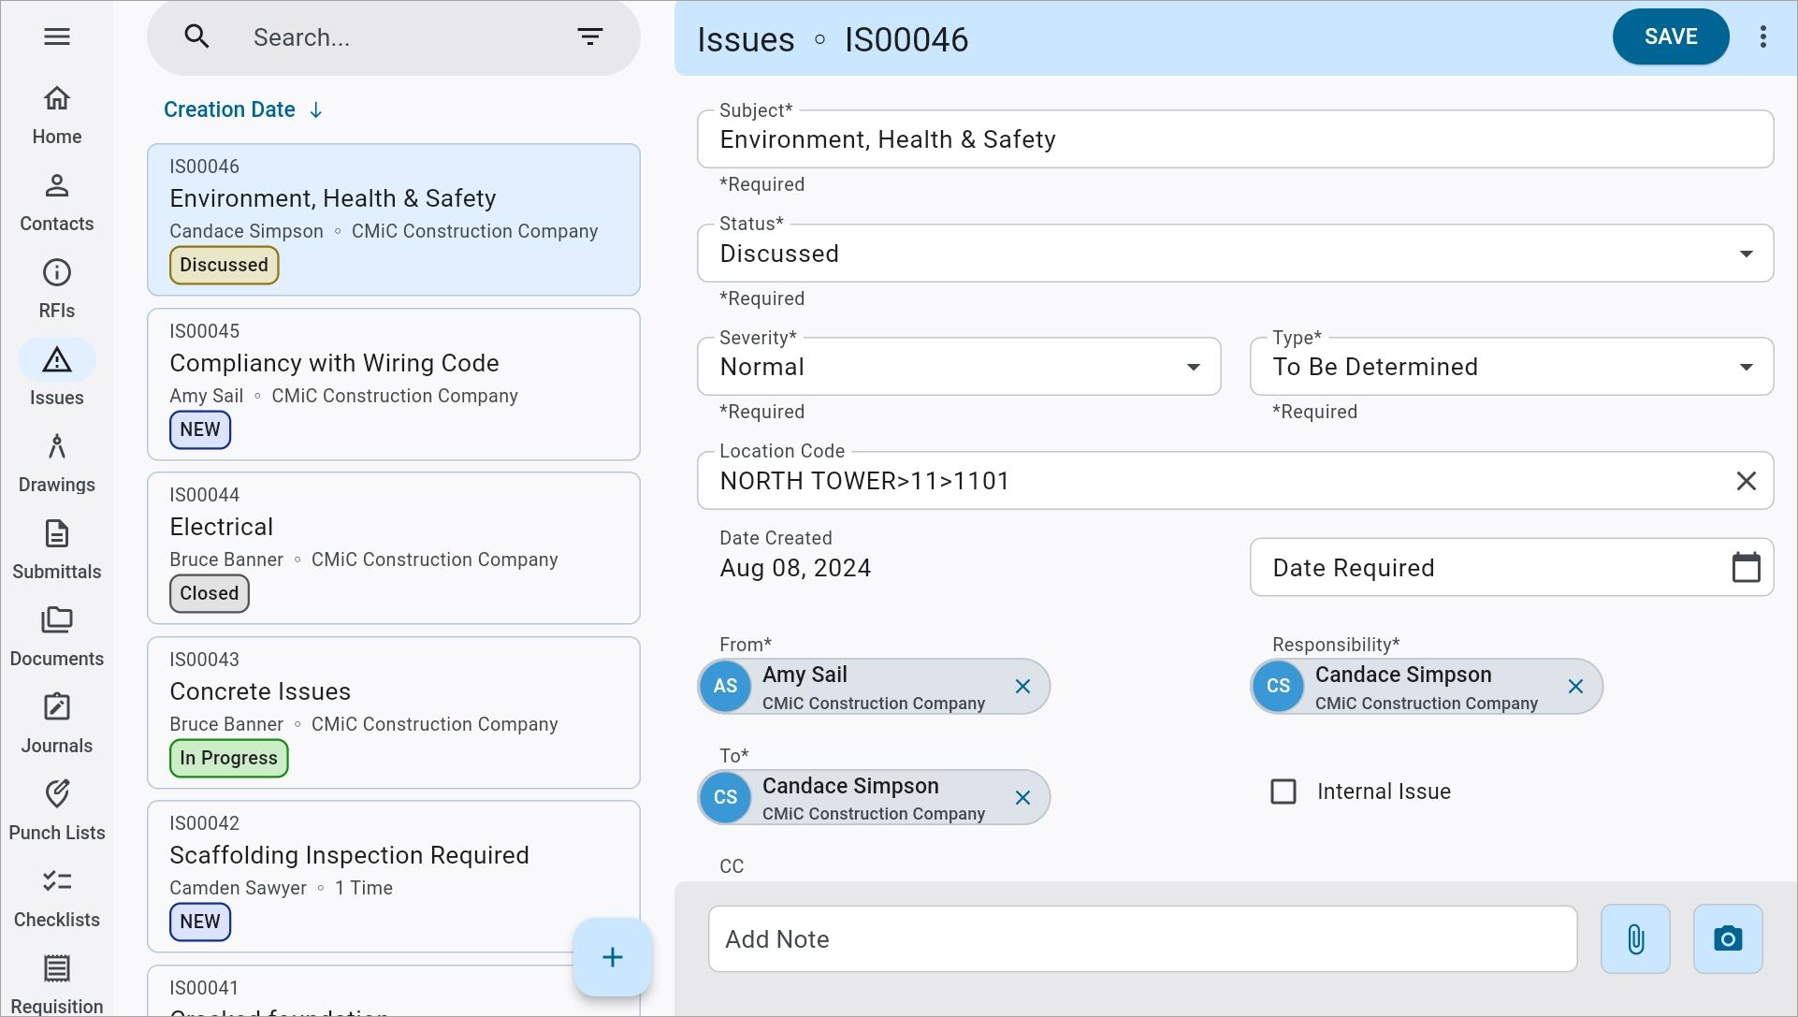This screenshot has width=1798, height=1017.
Task: Open issue IS00043 Concrete Issues
Action: click(x=394, y=713)
